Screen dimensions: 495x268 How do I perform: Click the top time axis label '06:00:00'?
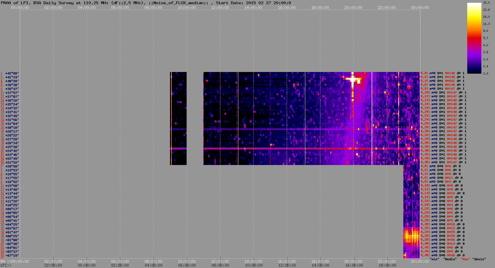120,7
